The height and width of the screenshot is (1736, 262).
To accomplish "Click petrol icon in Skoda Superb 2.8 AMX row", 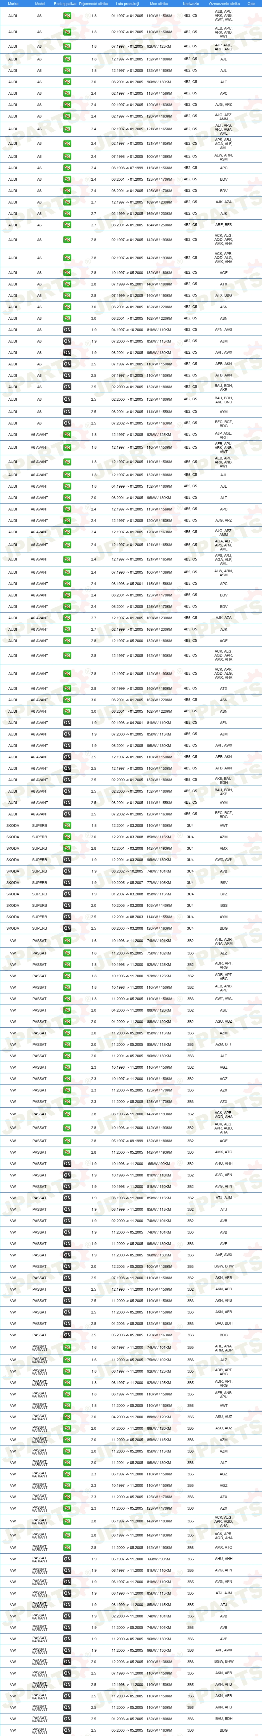I will [67, 848].
